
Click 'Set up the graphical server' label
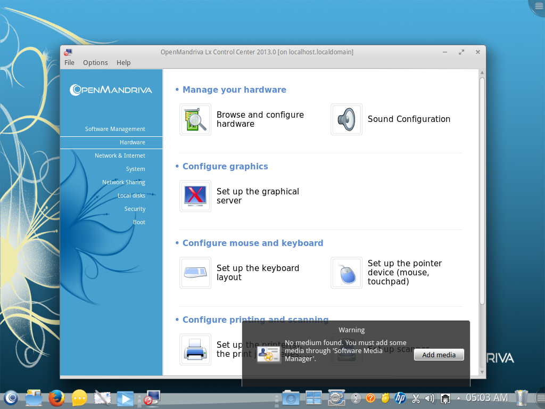(258, 196)
